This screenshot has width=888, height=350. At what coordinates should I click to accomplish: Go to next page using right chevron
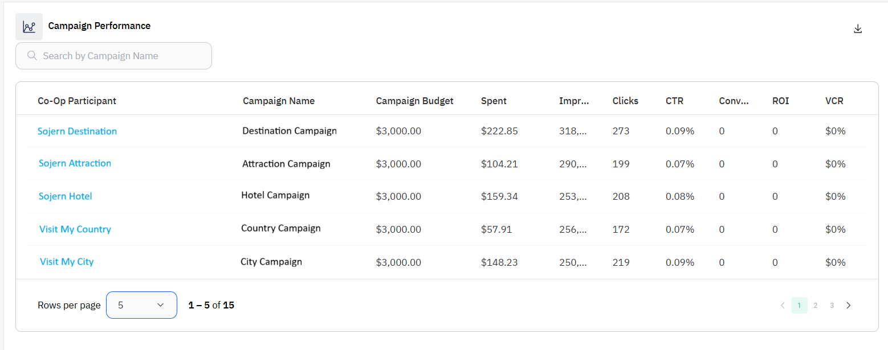(x=848, y=306)
